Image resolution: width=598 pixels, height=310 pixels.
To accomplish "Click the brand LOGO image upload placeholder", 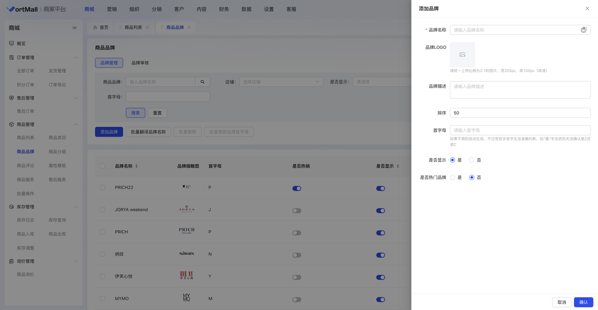I will pos(462,55).
